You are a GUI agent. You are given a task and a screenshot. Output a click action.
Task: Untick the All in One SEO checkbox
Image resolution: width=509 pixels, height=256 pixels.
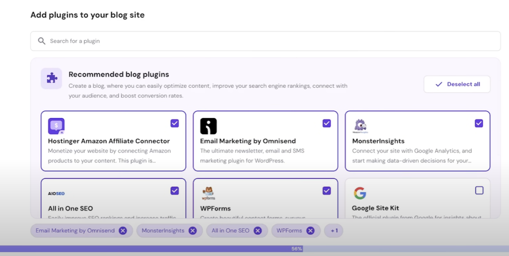pos(175,191)
